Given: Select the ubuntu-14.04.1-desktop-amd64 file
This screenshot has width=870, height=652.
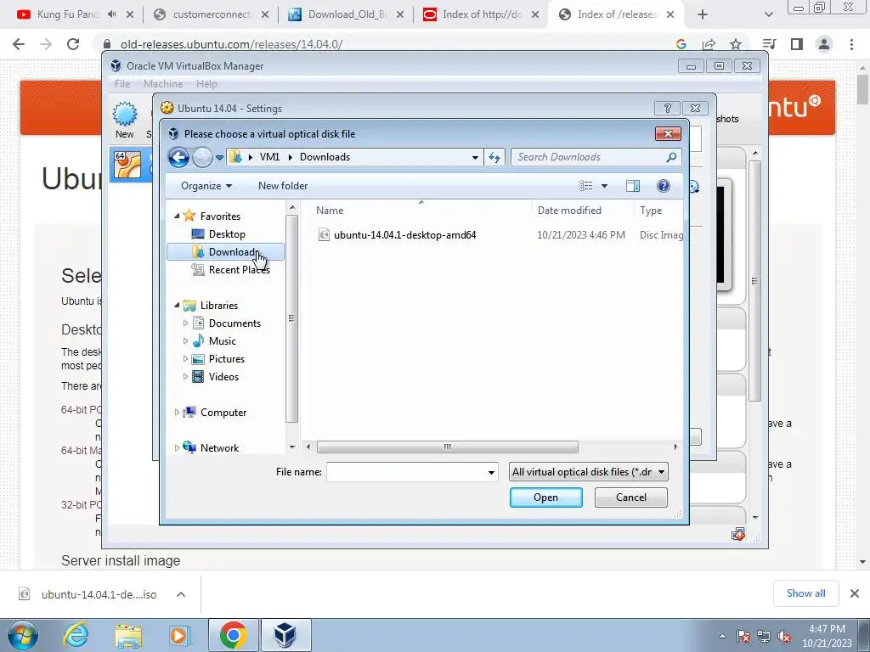Looking at the screenshot, I should click(x=405, y=235).
